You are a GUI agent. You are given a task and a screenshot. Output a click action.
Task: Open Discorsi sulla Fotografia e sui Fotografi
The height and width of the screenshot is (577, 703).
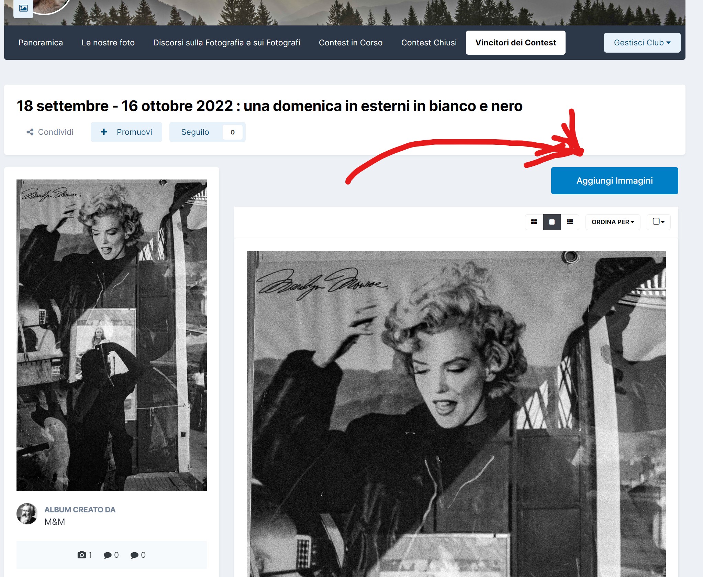(x=226, y=43)
